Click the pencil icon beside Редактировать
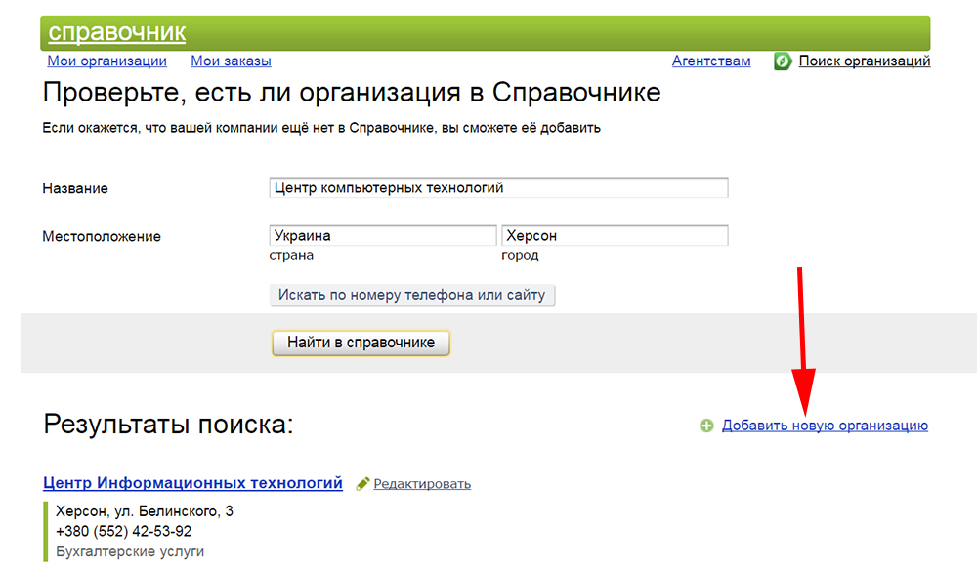The image size is (977, 568). [x=362, y=483]
